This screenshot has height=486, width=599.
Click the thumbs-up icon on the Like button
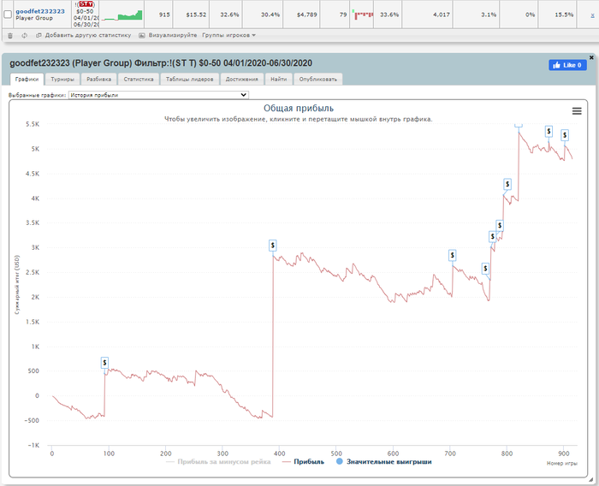[556, 65]
